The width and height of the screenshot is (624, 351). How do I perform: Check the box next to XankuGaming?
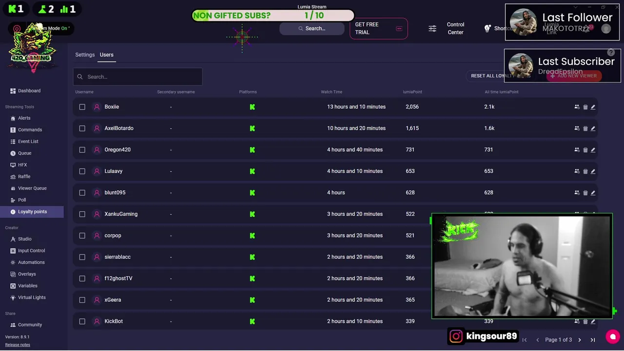click(82, 214)
